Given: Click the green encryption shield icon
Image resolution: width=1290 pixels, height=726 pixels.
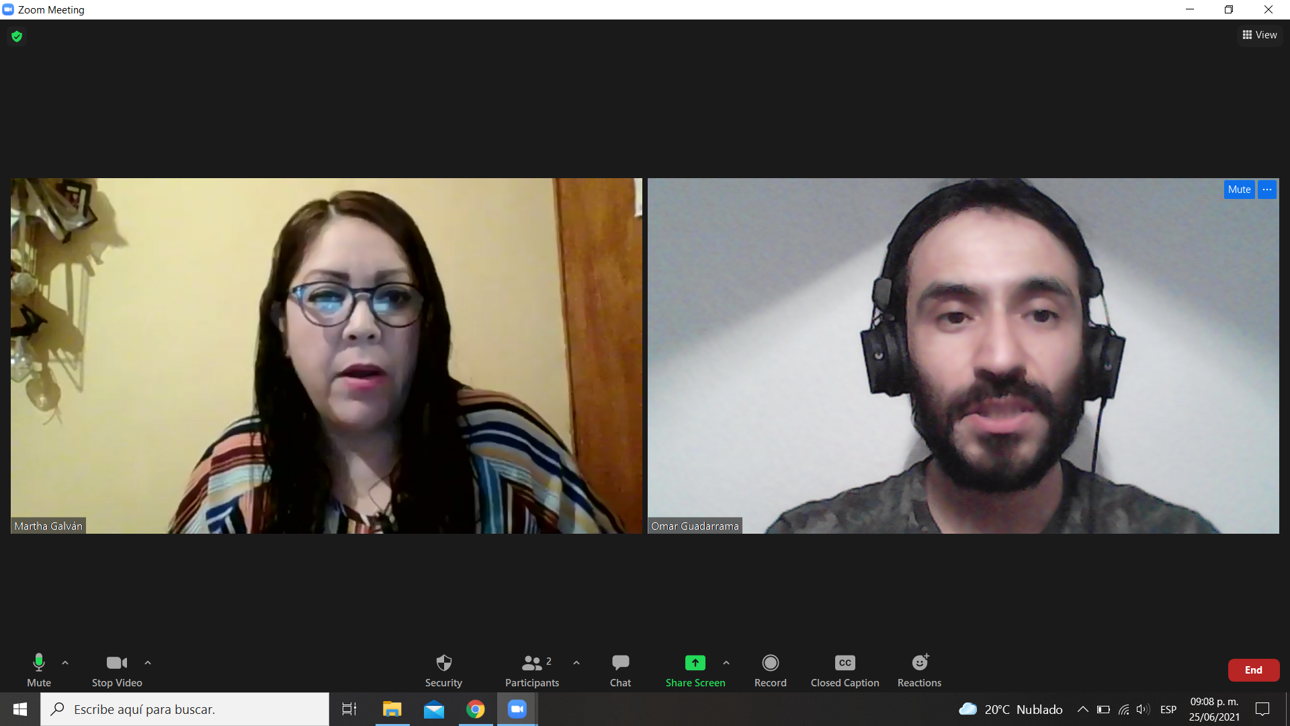Looking at the screenshot, I should pos(17,36).
